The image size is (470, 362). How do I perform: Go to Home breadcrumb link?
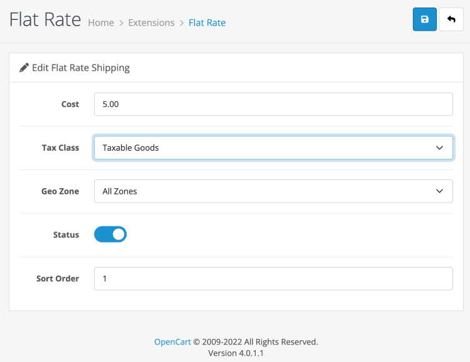pos(101,23)
